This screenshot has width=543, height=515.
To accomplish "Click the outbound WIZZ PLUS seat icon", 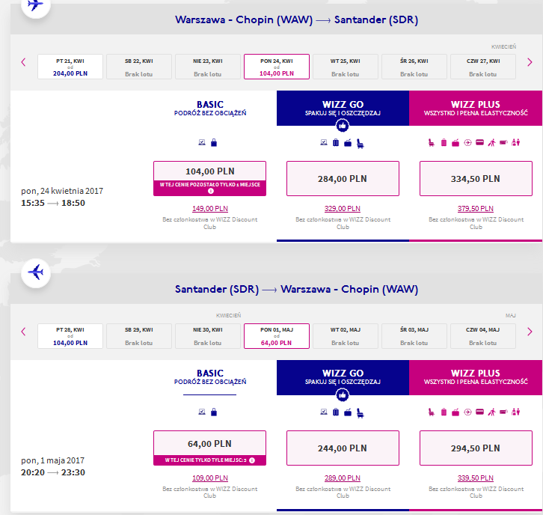I will pyautogui.click(x=432, y=142).
